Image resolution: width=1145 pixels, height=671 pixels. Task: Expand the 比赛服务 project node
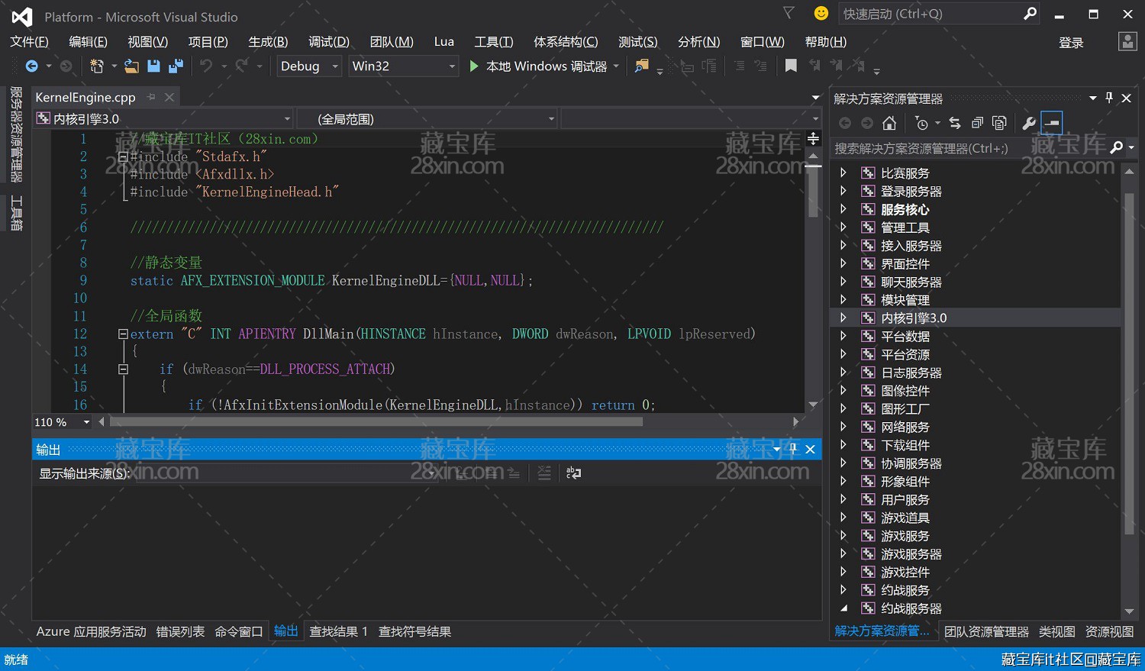pyautogui.click(x=843, y=173)
